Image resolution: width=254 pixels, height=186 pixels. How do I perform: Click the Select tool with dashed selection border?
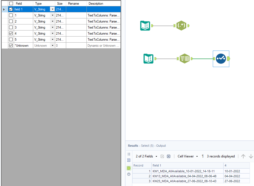click(221, 59)
